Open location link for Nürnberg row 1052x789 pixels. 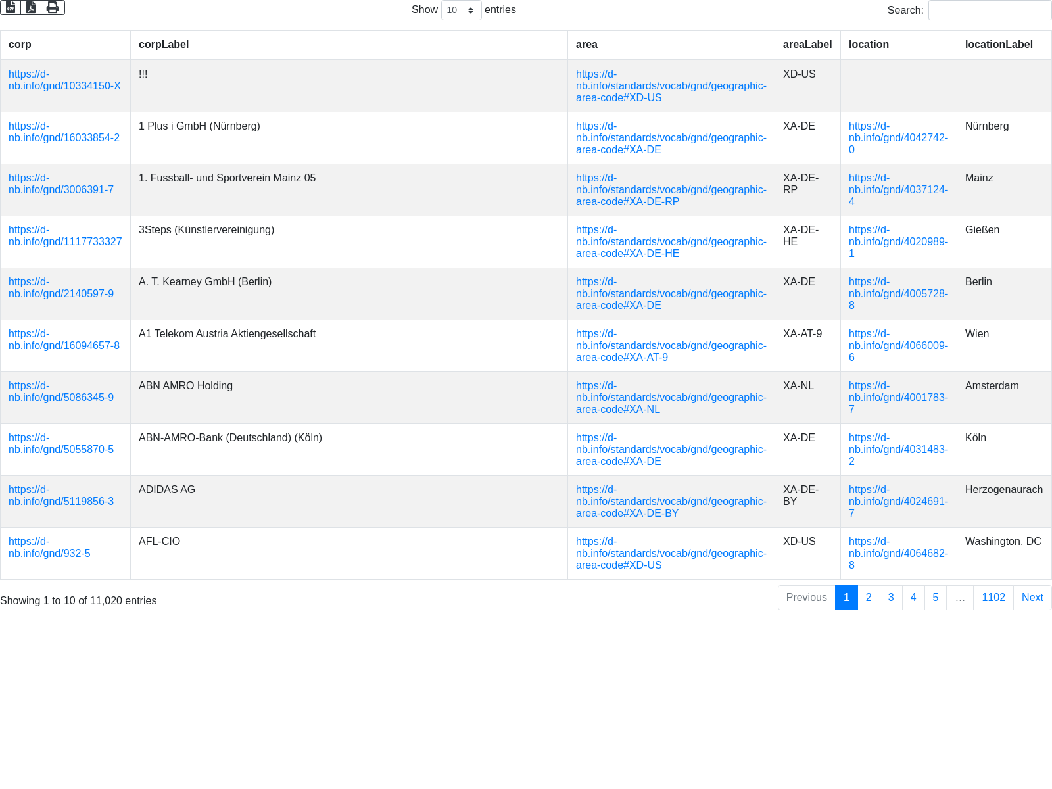click(897, 138)
